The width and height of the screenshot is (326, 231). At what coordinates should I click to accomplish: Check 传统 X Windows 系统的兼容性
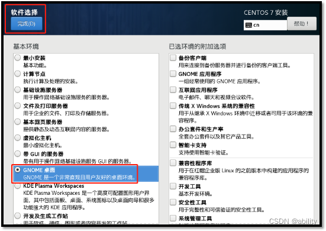coord(173,105)
